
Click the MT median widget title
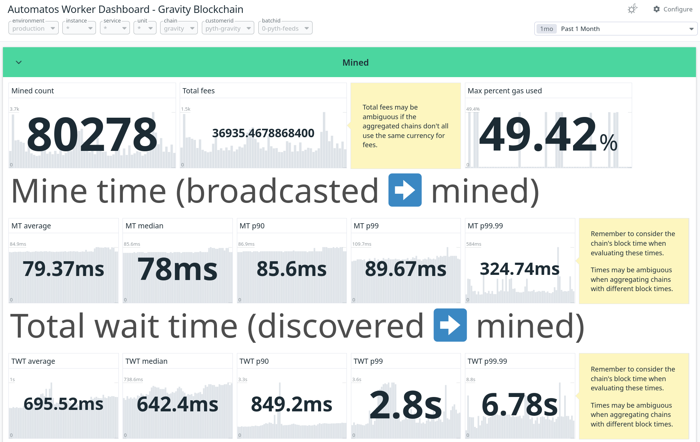pos(144,226)
